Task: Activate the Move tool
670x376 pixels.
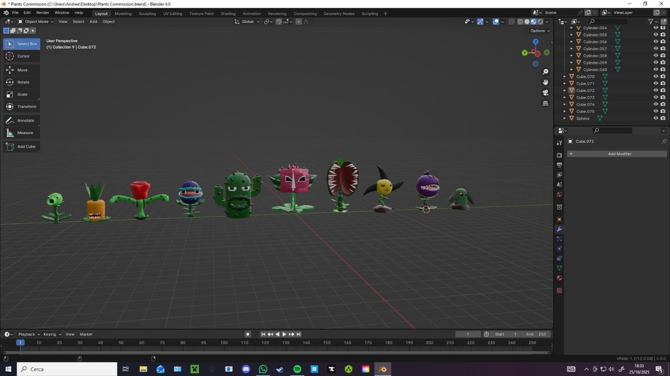Action: tap(21, 70)
